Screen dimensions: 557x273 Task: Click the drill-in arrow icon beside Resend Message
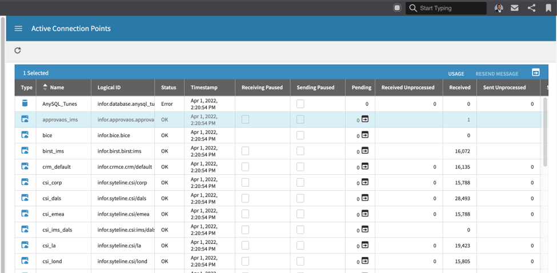pyautogui.click(x=536, y=73)
